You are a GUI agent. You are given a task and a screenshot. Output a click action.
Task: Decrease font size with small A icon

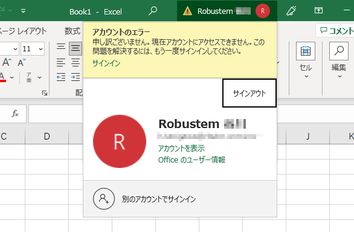(x=22, y=62)
